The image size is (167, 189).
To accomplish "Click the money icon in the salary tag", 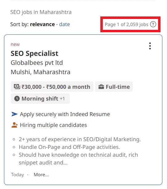I will pyautogui.click(x=17, y=87).
